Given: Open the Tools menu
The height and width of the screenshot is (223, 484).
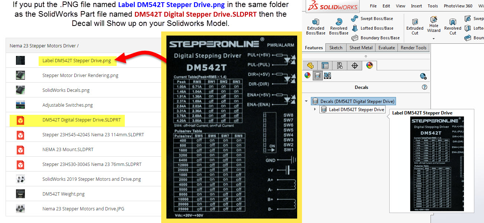Looking at the screenshot, I should (433, 6).
